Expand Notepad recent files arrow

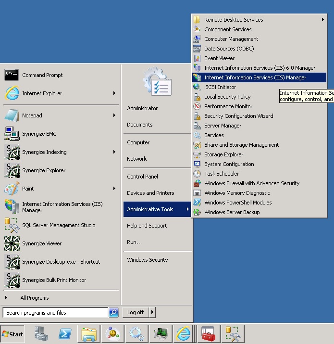pyautogui.click(x=114, y=115)
